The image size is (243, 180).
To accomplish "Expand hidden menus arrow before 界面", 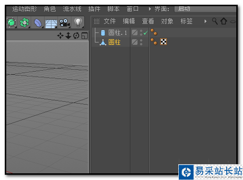I will 150,9.
